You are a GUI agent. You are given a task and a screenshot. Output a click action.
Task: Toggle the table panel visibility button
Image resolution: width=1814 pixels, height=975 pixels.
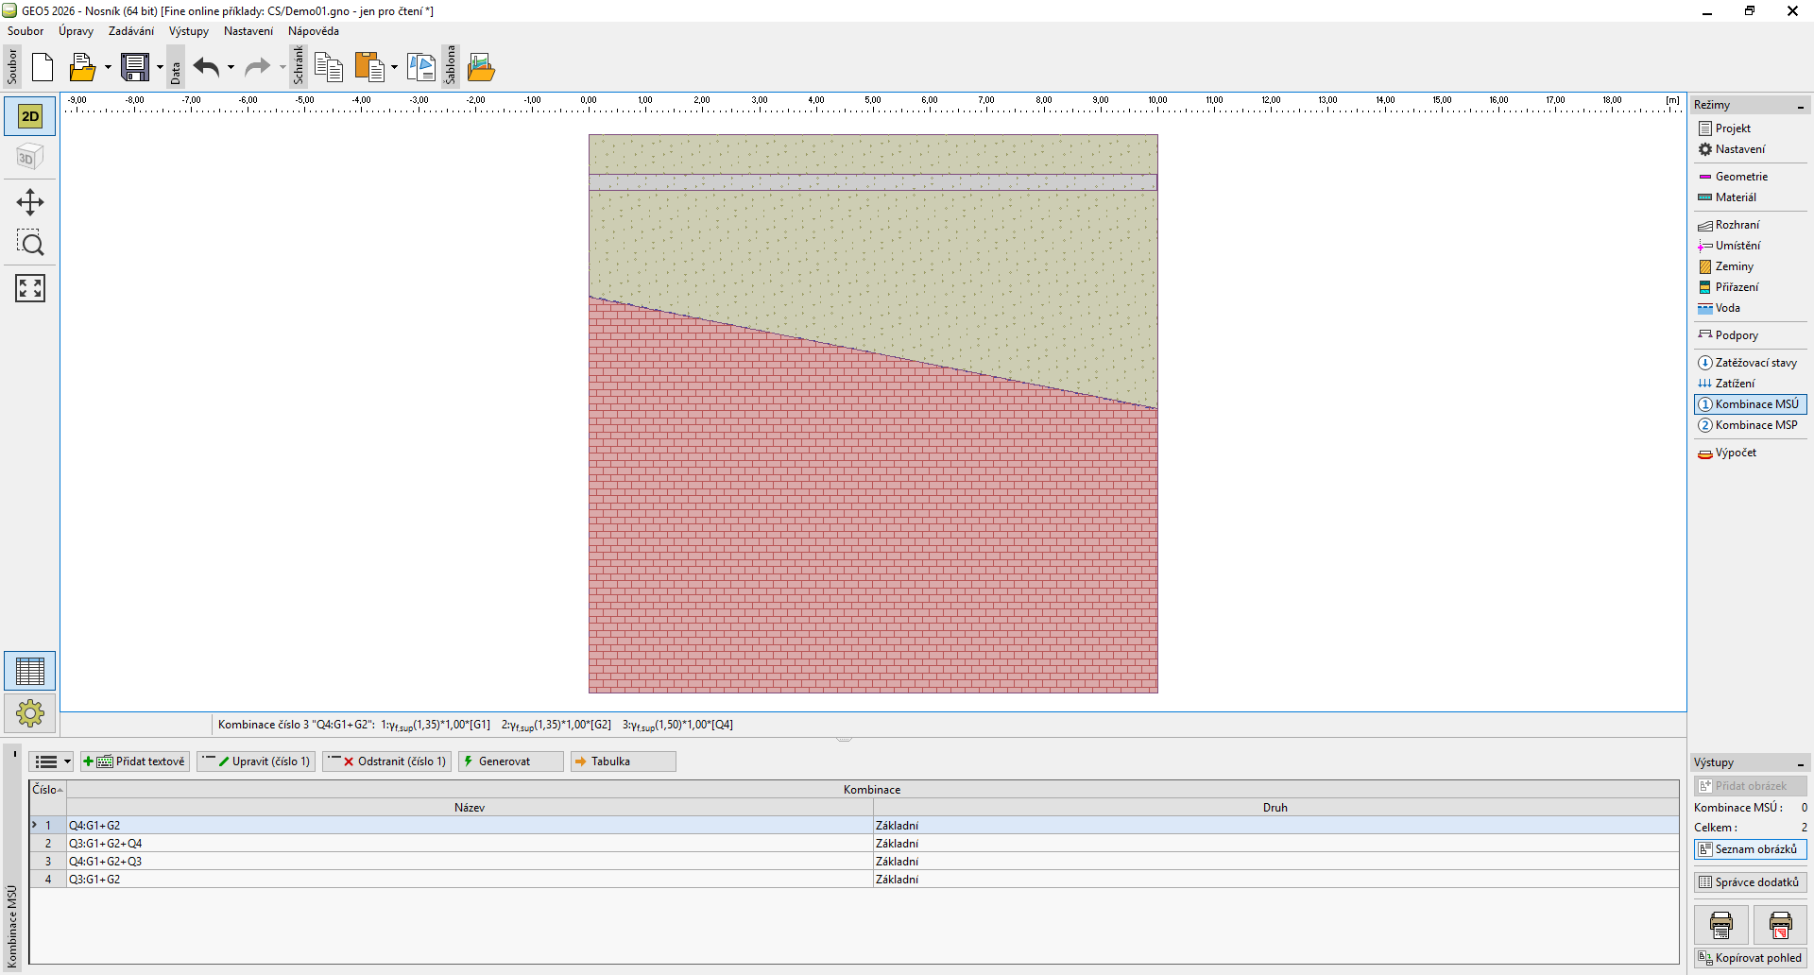click(x=30, y=672)
